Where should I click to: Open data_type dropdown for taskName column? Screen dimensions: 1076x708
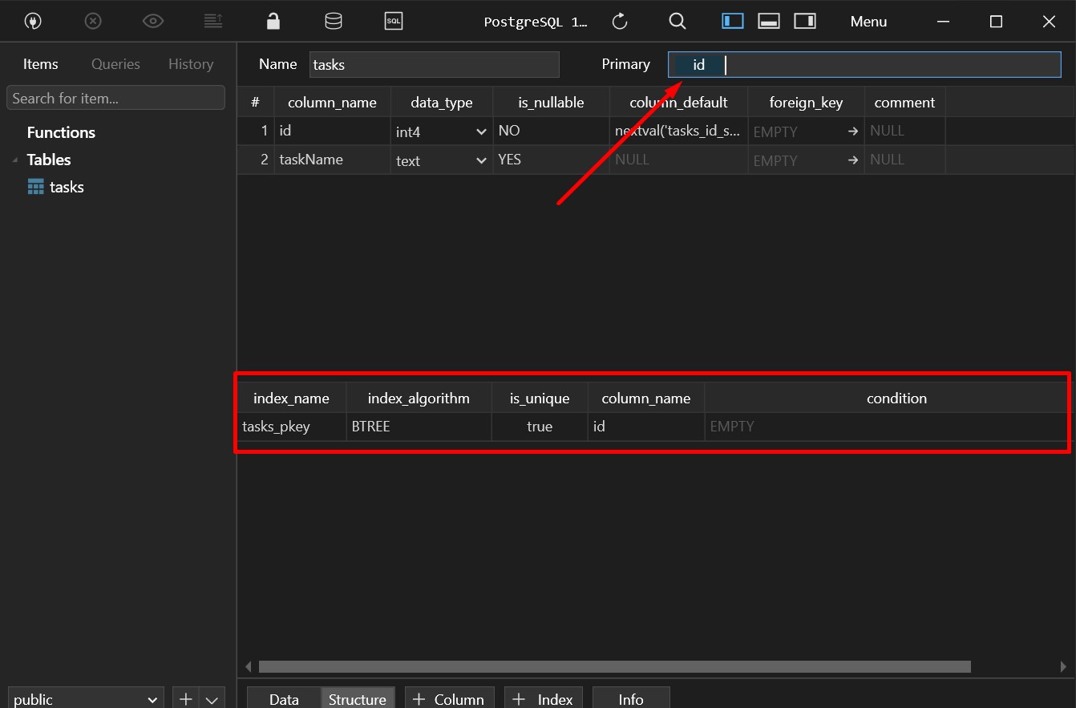(x=481, y=160)
